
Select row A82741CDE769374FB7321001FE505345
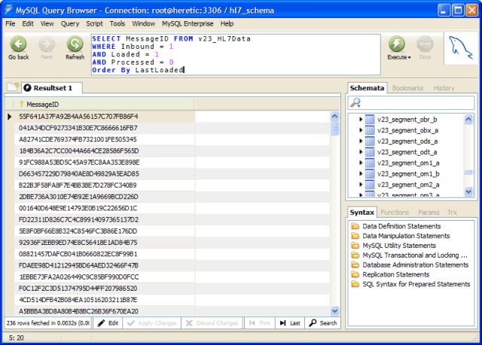pos(105,139)
